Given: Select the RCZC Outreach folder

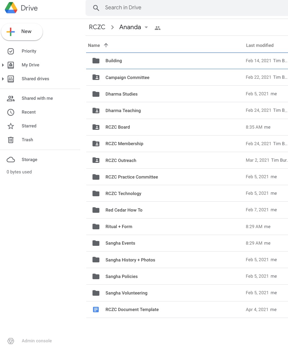Looking at the screenshot, I should pos(187,160).
